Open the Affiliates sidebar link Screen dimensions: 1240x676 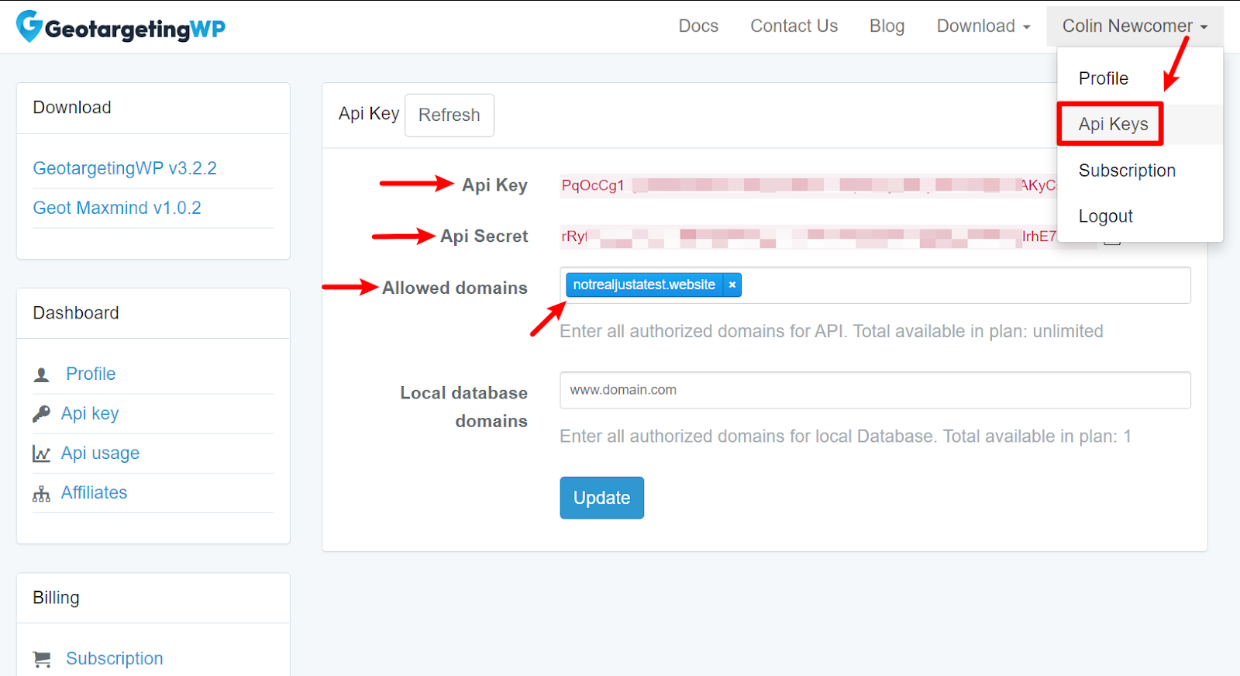pos(95,492)
